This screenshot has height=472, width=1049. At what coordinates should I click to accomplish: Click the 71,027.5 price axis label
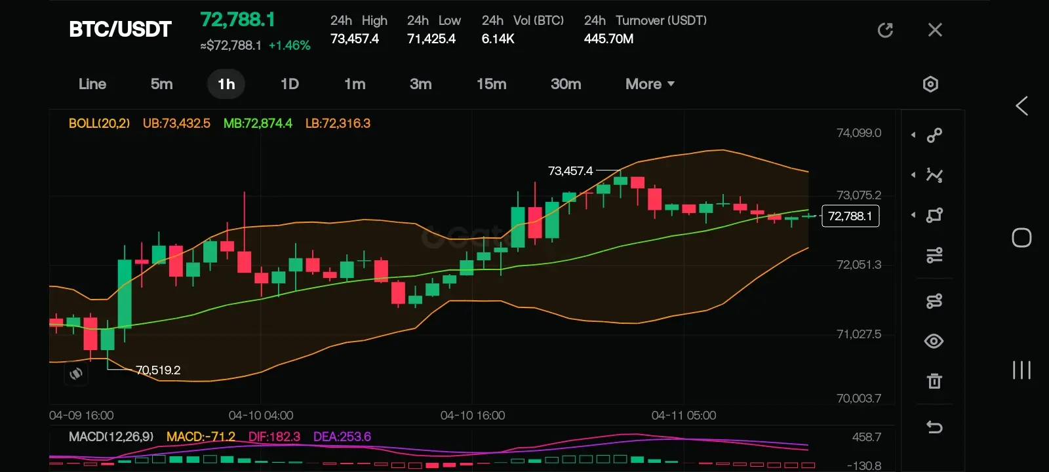859,334
